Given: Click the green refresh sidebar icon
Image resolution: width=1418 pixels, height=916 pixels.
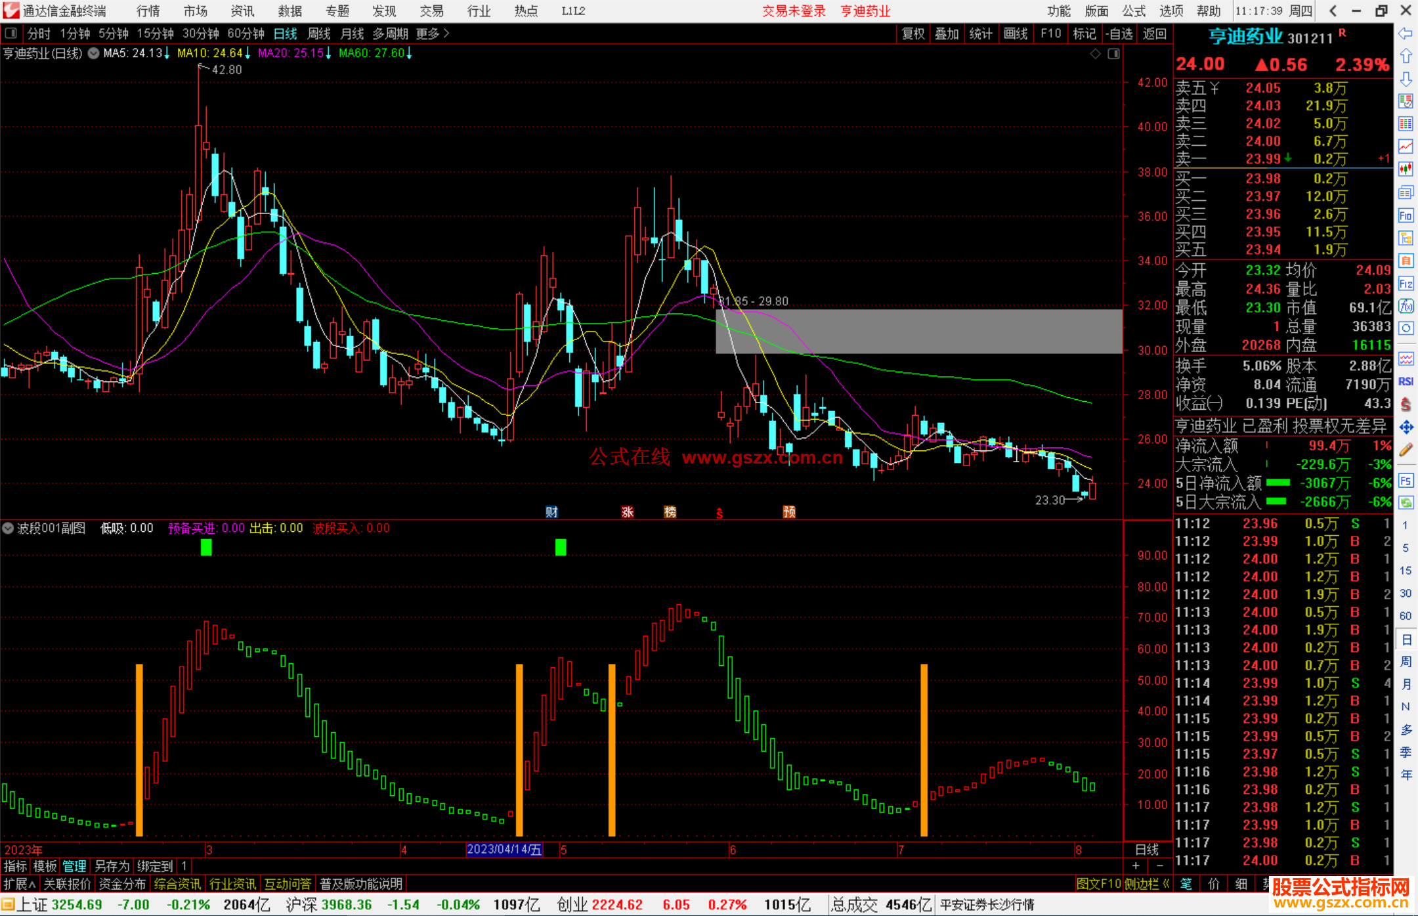Looking at the screenshot, I should [1406, 503].
